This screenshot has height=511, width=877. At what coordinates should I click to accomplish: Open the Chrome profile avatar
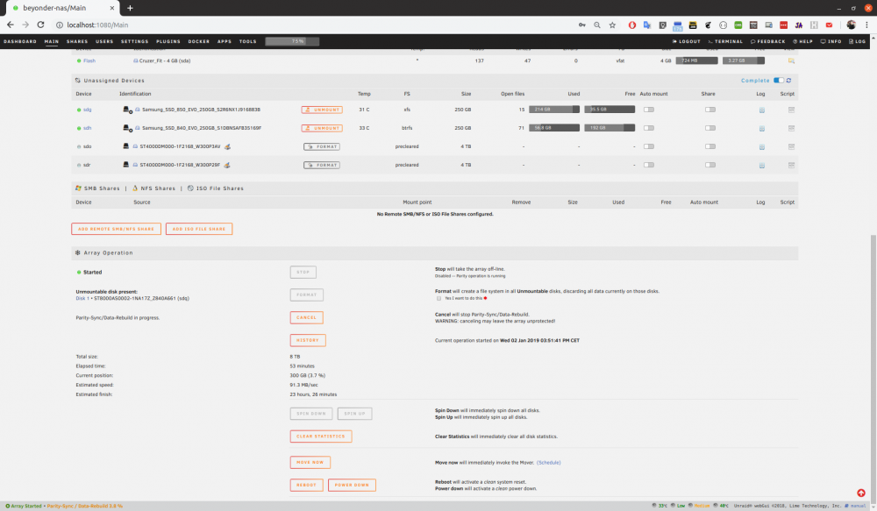coord(852,25)
